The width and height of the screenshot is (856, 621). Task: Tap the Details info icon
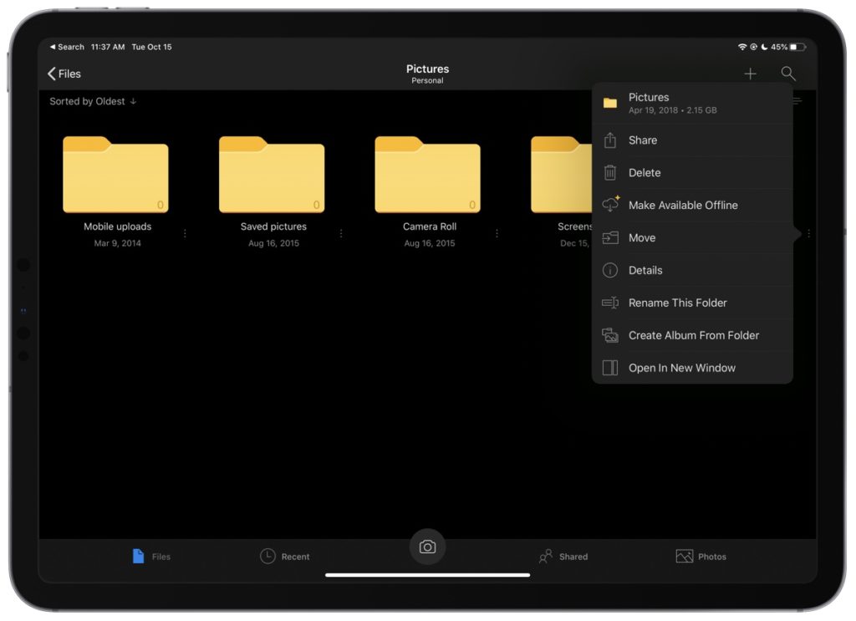[x=610, y=270]
